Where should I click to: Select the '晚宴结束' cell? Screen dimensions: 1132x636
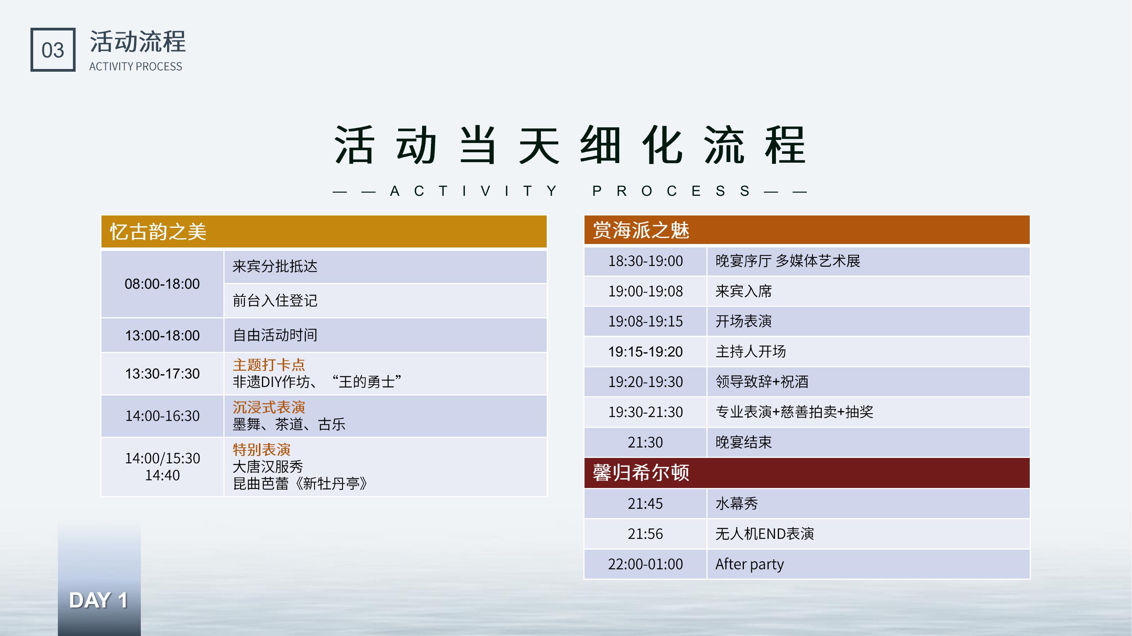[868, 443]
